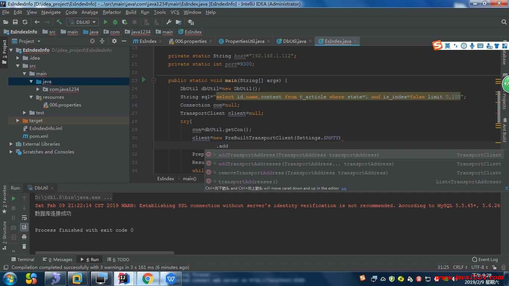
Task: Click the Synchronize refresh icon
Action: [x=25, y=22]
